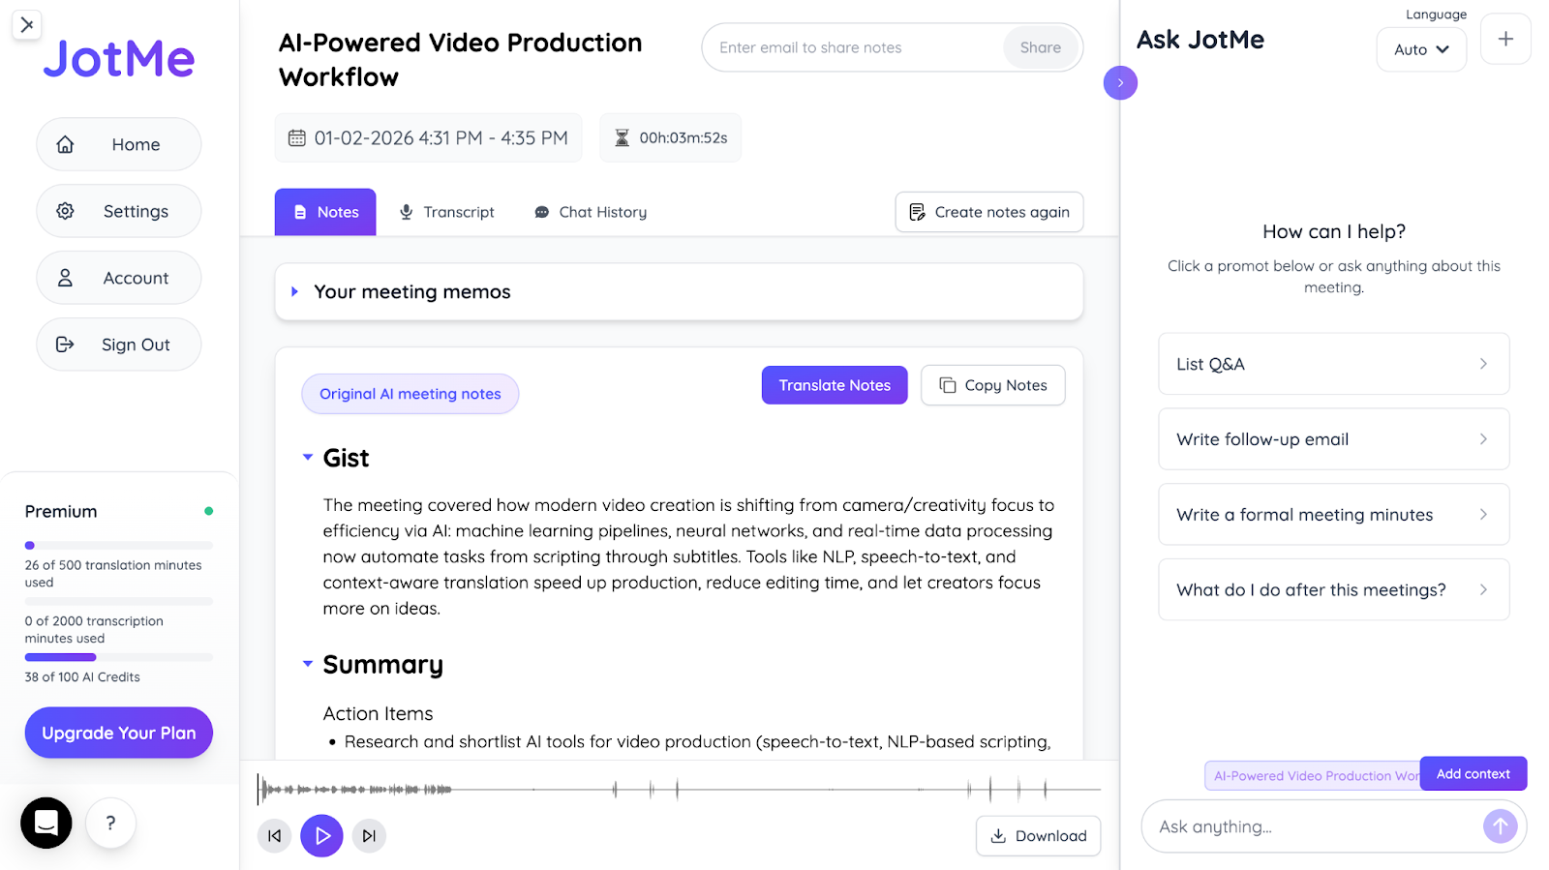The image size is (1549, 870).
Task: Open the Chat History tab
Action: [x=591, y=212]
